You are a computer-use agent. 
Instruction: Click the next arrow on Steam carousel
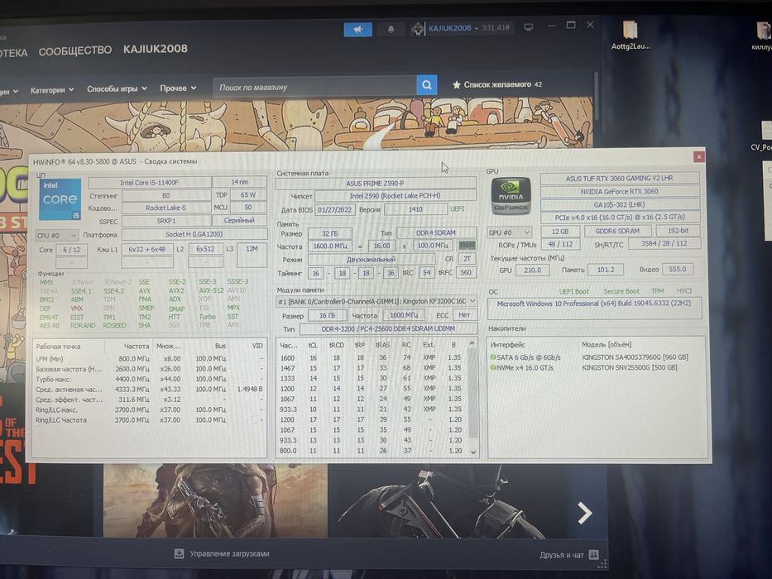click(584, 513)
